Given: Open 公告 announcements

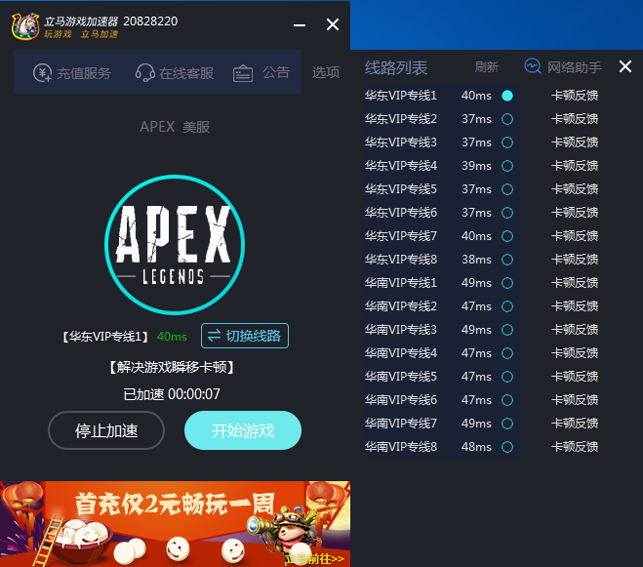Looking at the screenshot, I should 261,73.
